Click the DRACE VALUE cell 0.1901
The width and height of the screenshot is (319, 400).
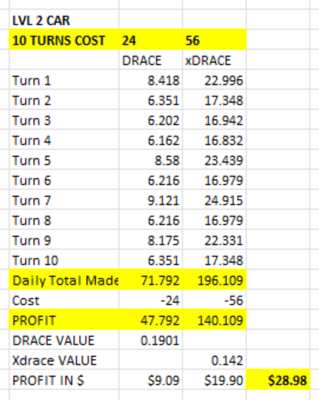[151, 340]
